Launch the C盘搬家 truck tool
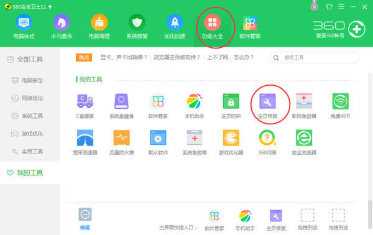Image resolution: width=373 pixels, height=235 pixels. tap(85, 106)
